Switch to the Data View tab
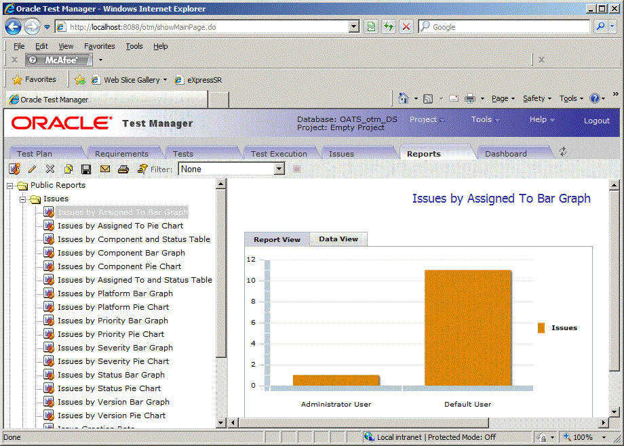The image size is (624, 446). 338,239
